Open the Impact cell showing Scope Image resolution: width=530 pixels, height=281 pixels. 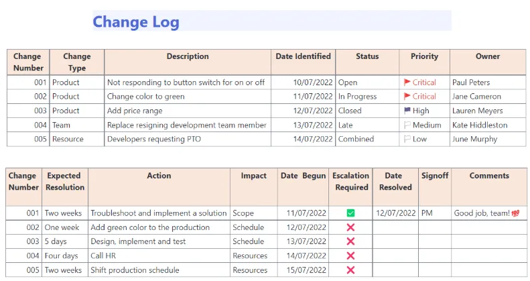pos(253,213)
